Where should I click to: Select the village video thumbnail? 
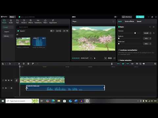click(23, 41)
